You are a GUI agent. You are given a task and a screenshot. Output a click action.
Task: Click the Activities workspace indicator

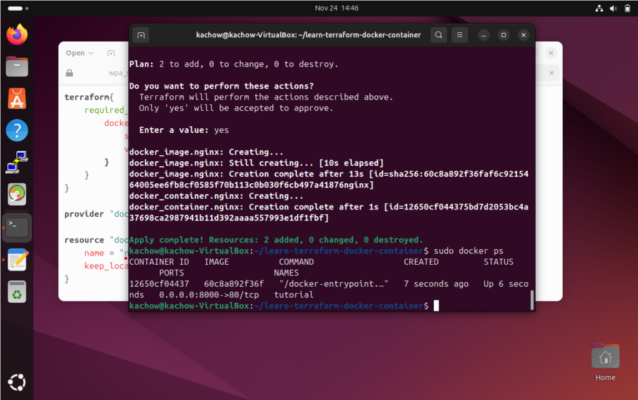click(x=18, y=8)
